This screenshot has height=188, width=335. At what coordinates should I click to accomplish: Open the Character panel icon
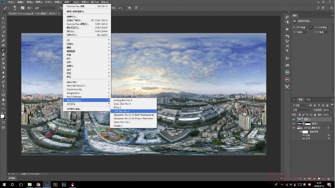[x=287, y=46]
